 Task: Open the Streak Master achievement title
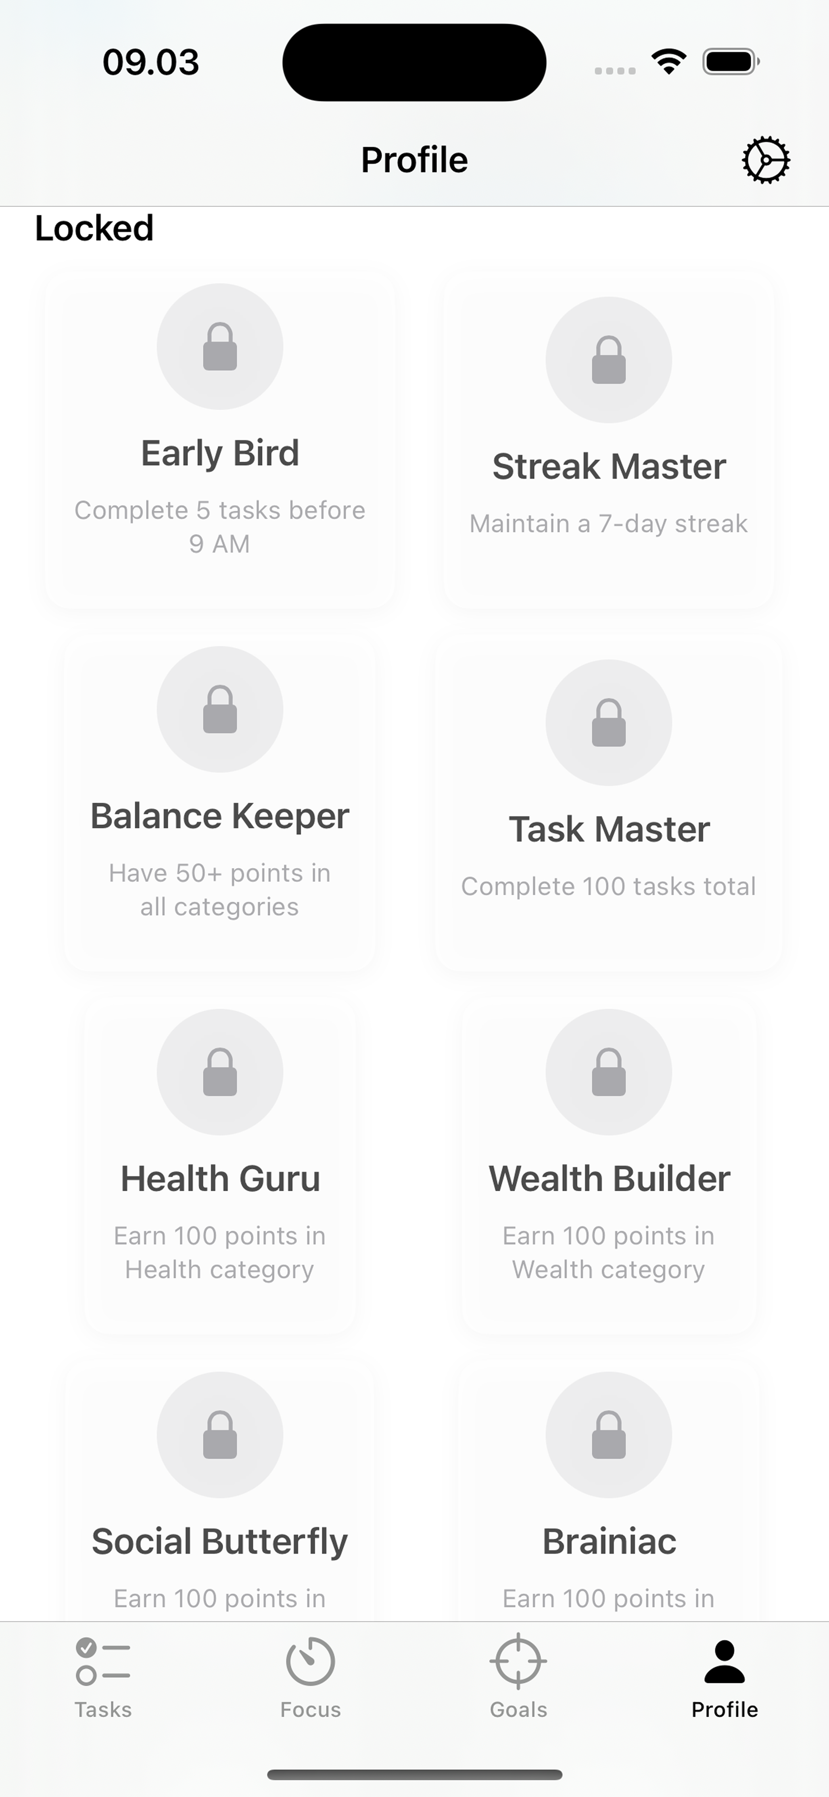[608, 467]
